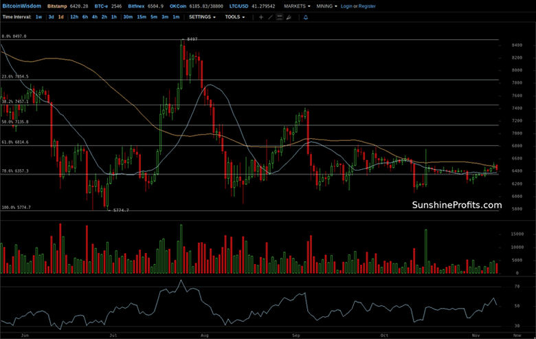536x339 pixels.
Task: Select the Fibonacci retracement tool
Action: 280,17
